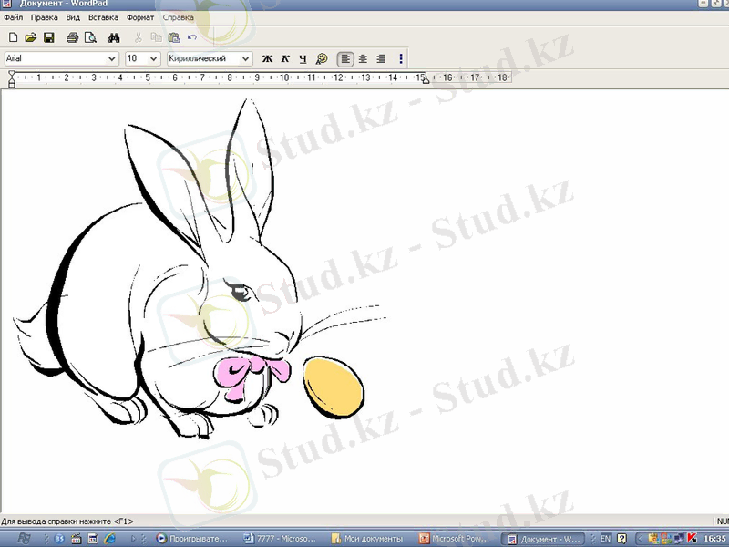The image size is (729, 547).
Task: Toggle bold formatting (Ж button)
Action: pyautogui.click(x=267, y=58)
